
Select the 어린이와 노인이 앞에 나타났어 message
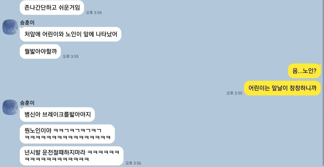[x=71, y=34]
